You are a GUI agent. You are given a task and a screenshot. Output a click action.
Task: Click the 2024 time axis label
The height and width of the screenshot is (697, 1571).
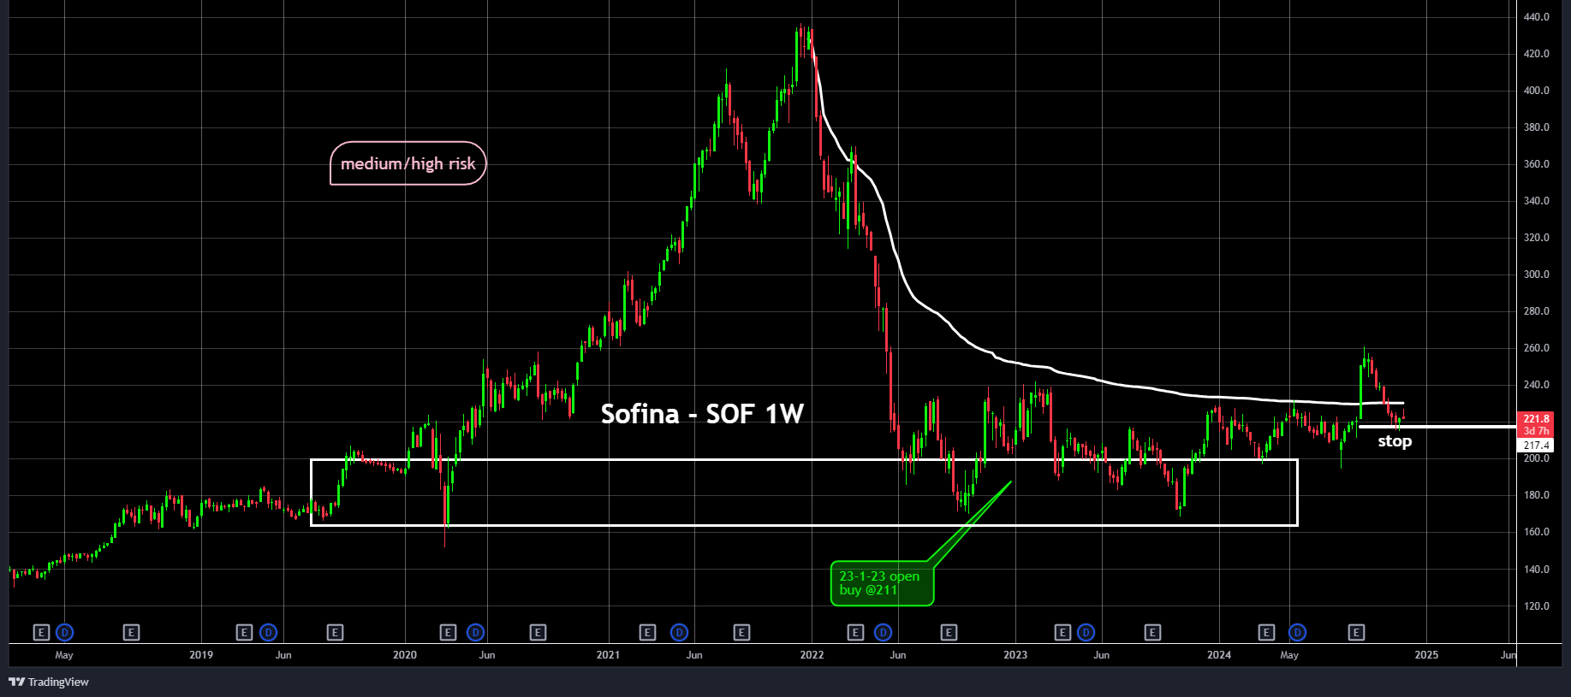pyautogui.click(x=1219, y=655)
